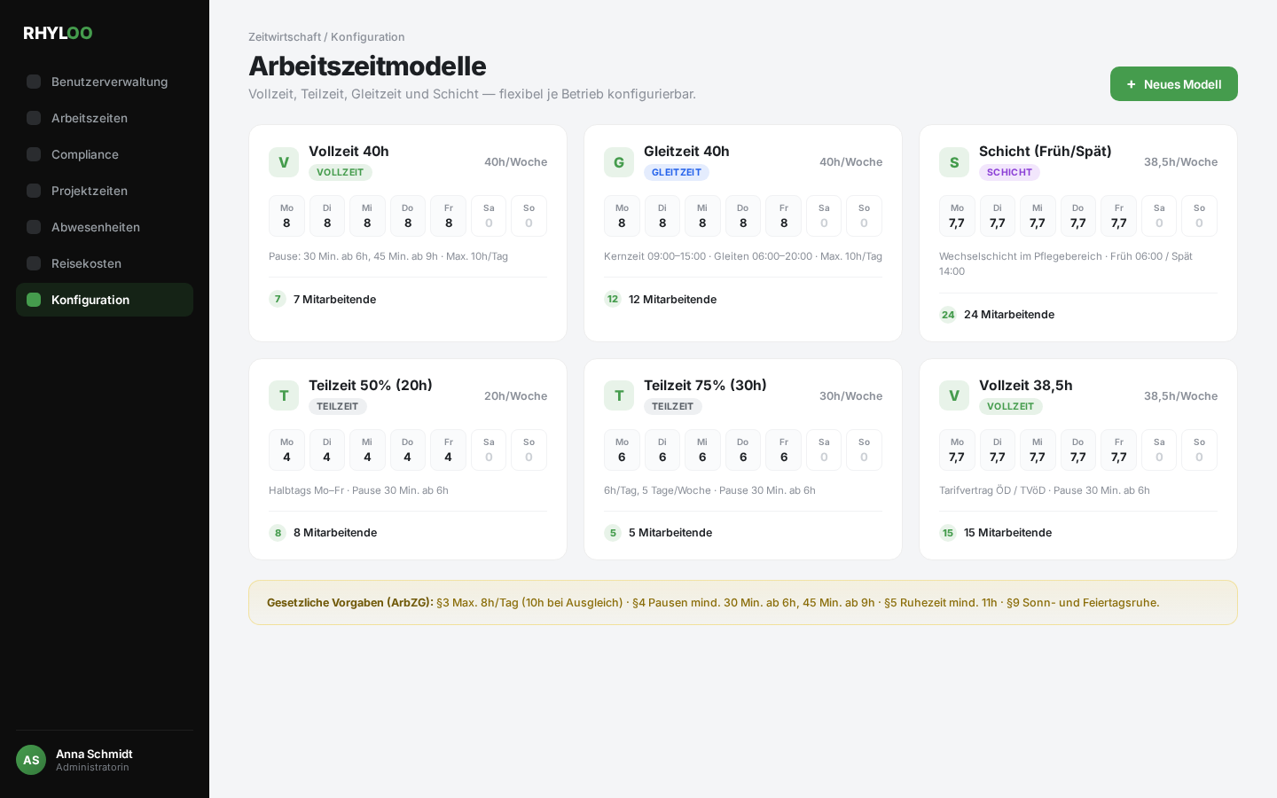Click the Benutzerverwaltung sidebar icon
Image resolution: width=1277 pixels, height=798 pixels.
(34, 82)
